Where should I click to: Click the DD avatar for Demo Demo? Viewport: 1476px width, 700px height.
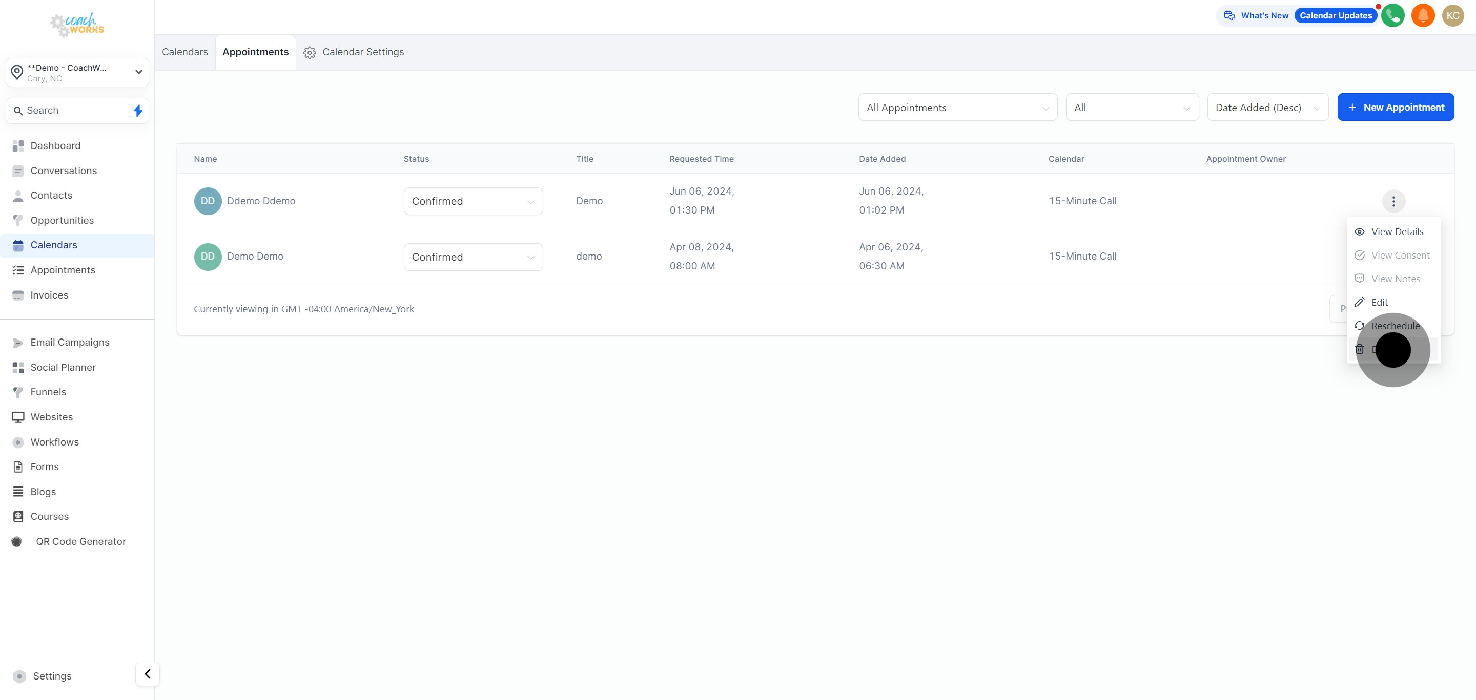[208, 257]
